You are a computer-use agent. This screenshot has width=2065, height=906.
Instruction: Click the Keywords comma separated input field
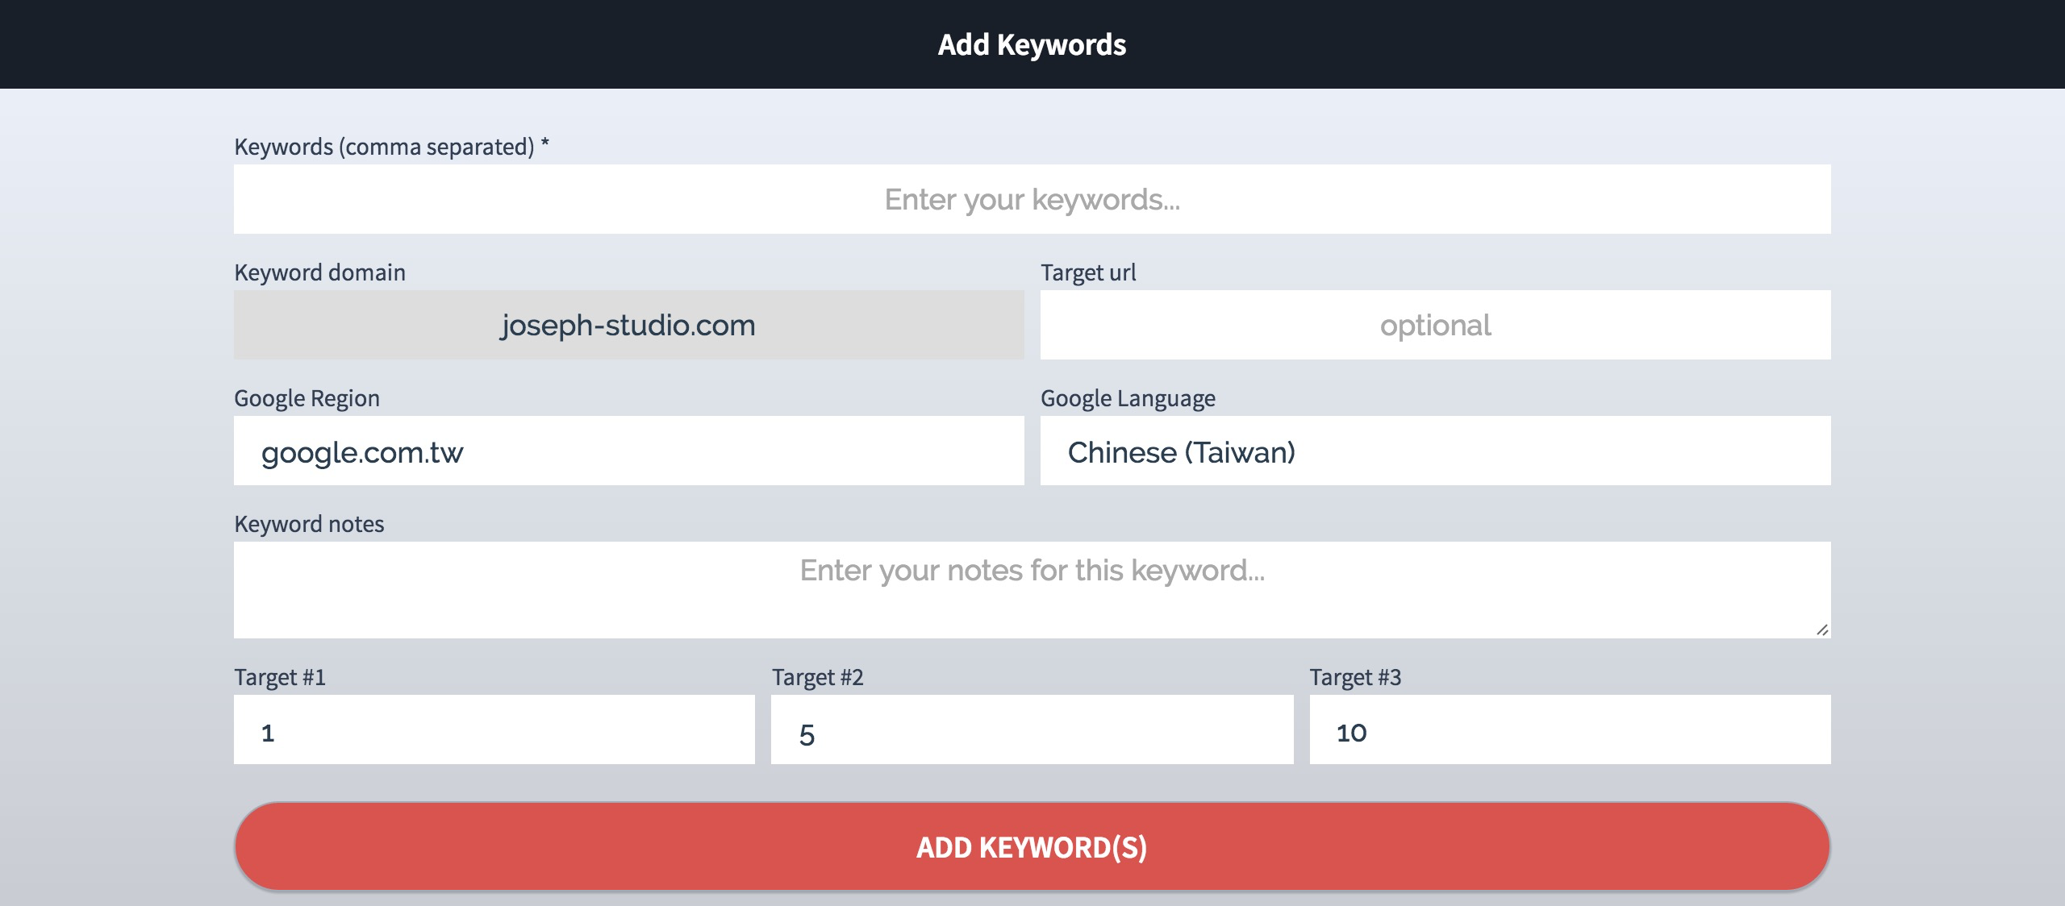click(1032, 199)
